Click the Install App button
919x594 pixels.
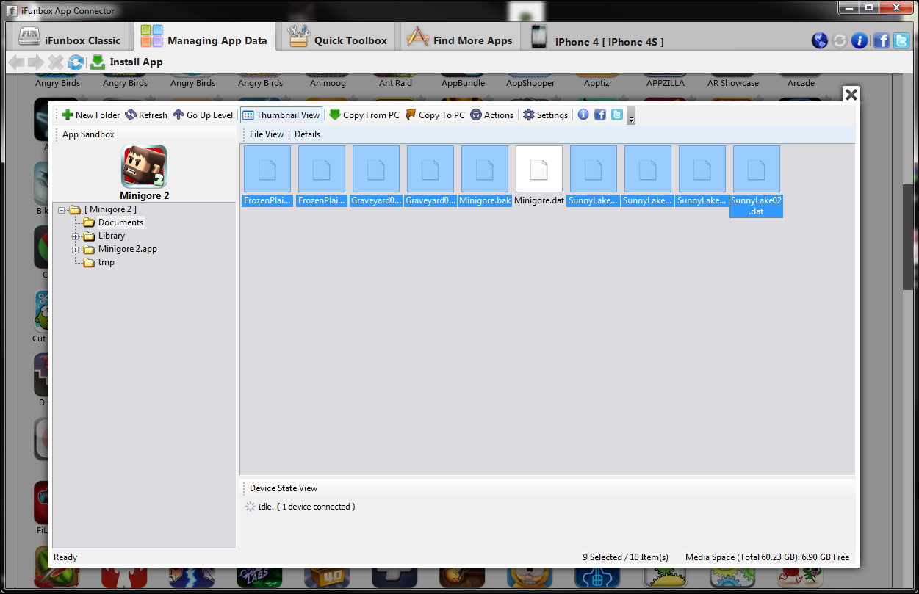126,62
